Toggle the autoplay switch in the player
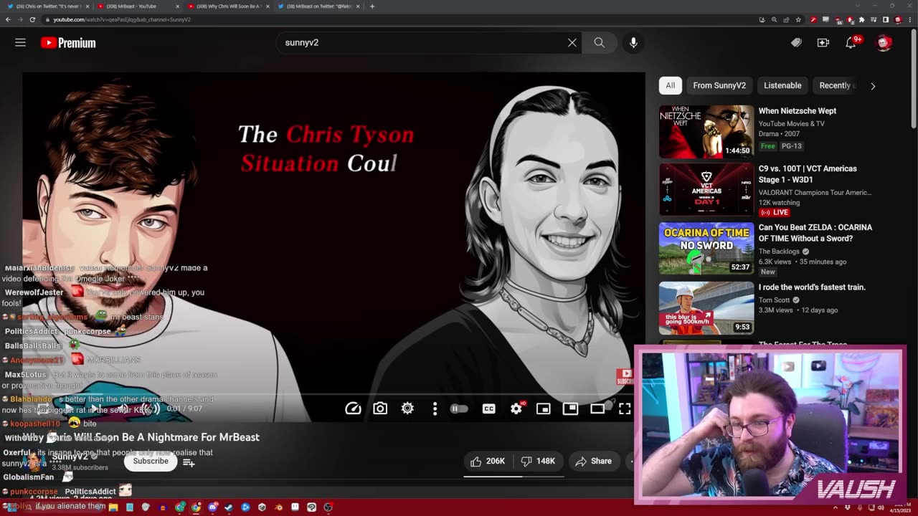Image resolution: width=918 pixels, height=516 pixels. coord(459,408)
